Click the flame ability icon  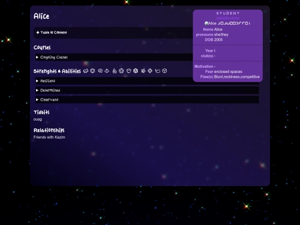(x=114, y=71)
